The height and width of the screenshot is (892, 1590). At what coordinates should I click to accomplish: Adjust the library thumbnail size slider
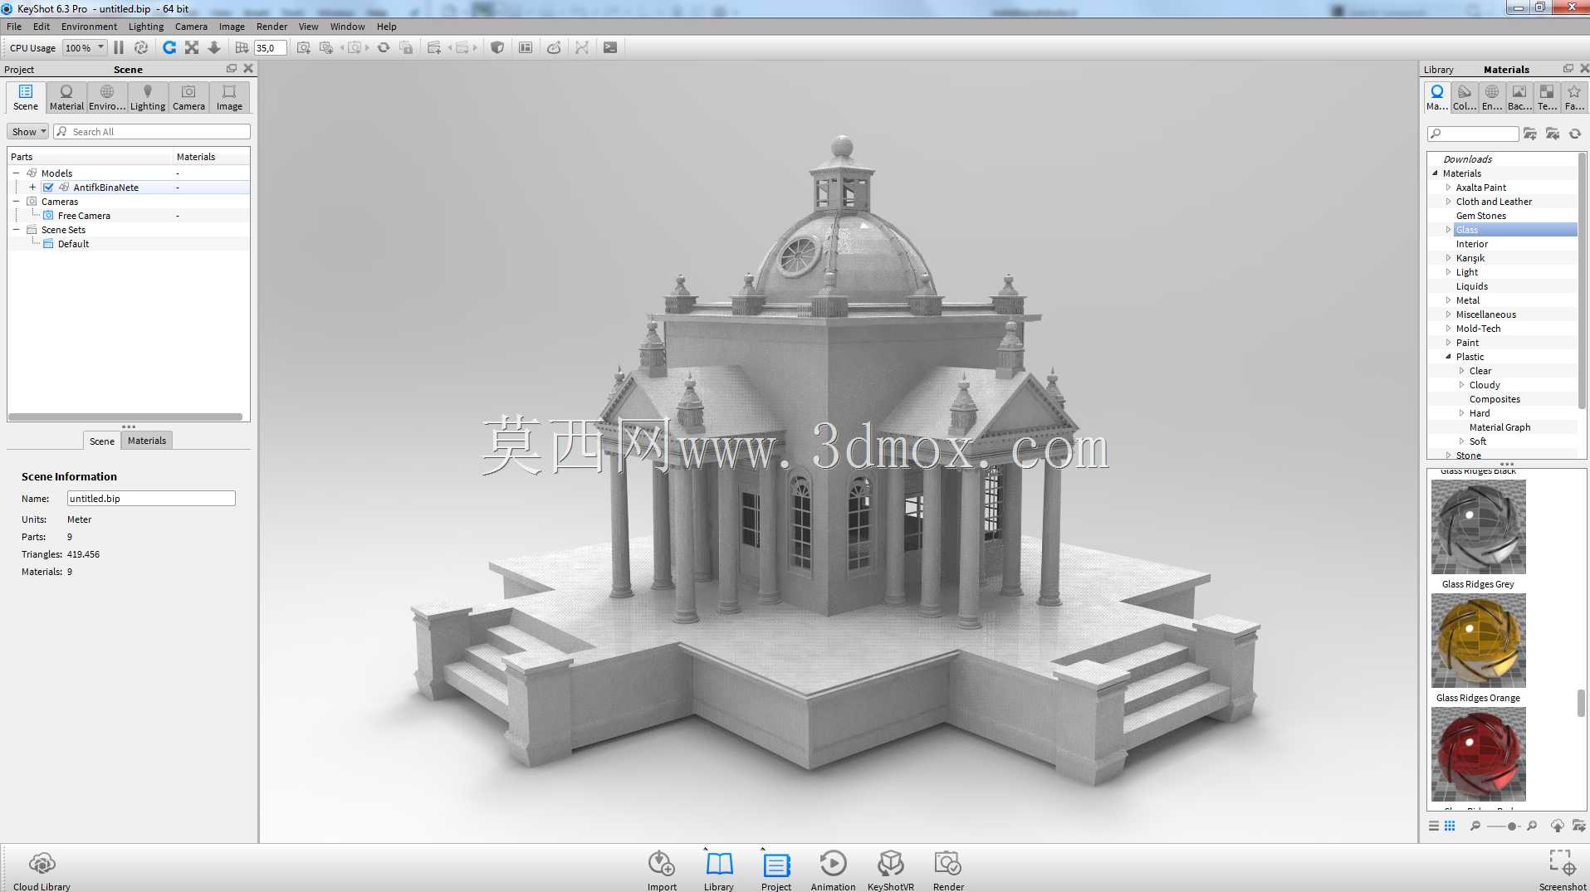(x=1512, y=826)
